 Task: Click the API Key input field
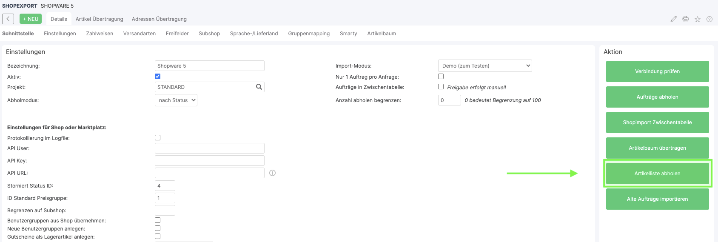[x=210, y=161]
